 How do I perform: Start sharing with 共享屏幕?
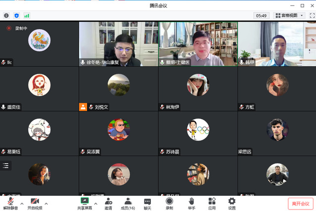85,203
